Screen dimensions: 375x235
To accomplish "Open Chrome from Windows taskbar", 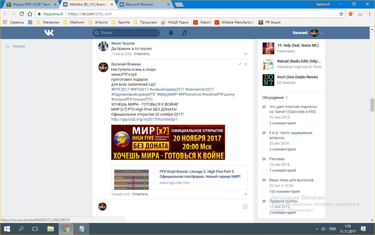I will [x=66, y=229].
